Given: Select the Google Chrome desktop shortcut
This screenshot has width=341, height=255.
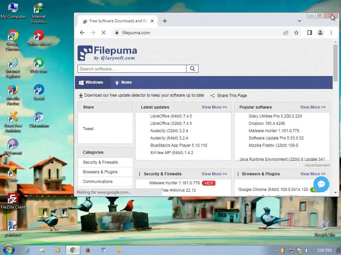Looking at the screenshot, I should click(13, 40).
